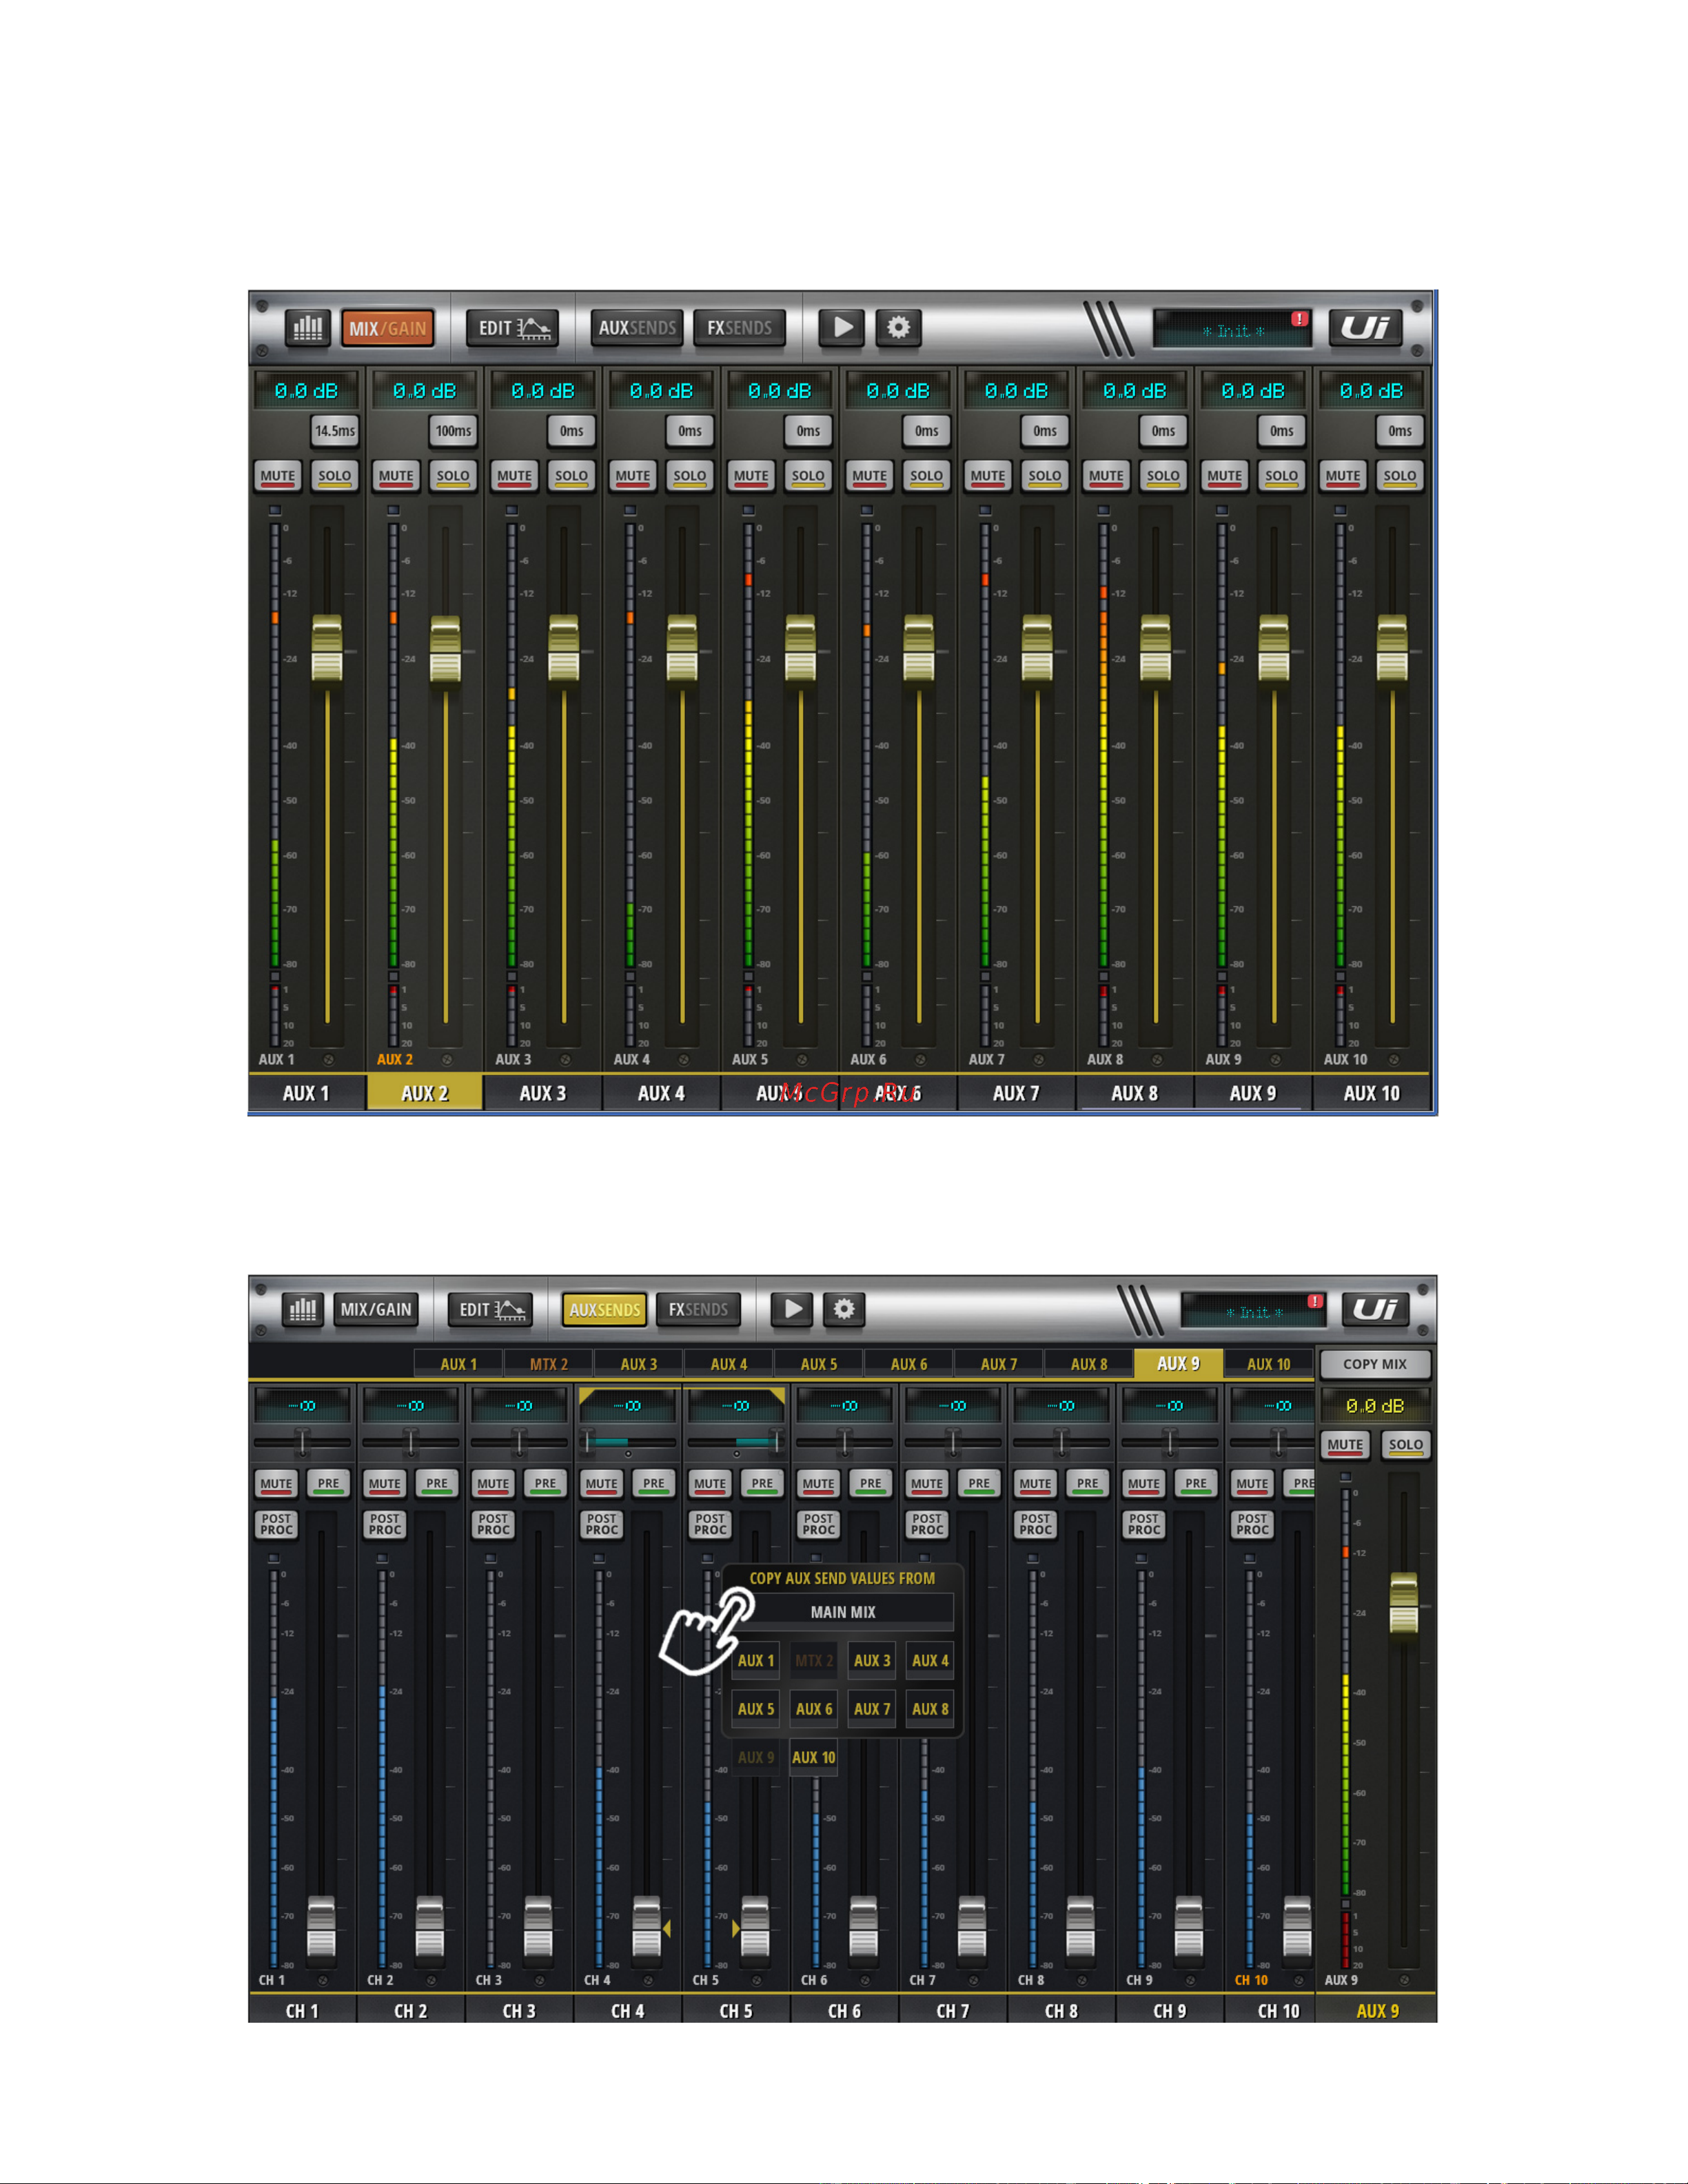The image size is (1688, 2184).
Task: Select MTX 2 tab in aux sends row
Action: pos(549,1364)
